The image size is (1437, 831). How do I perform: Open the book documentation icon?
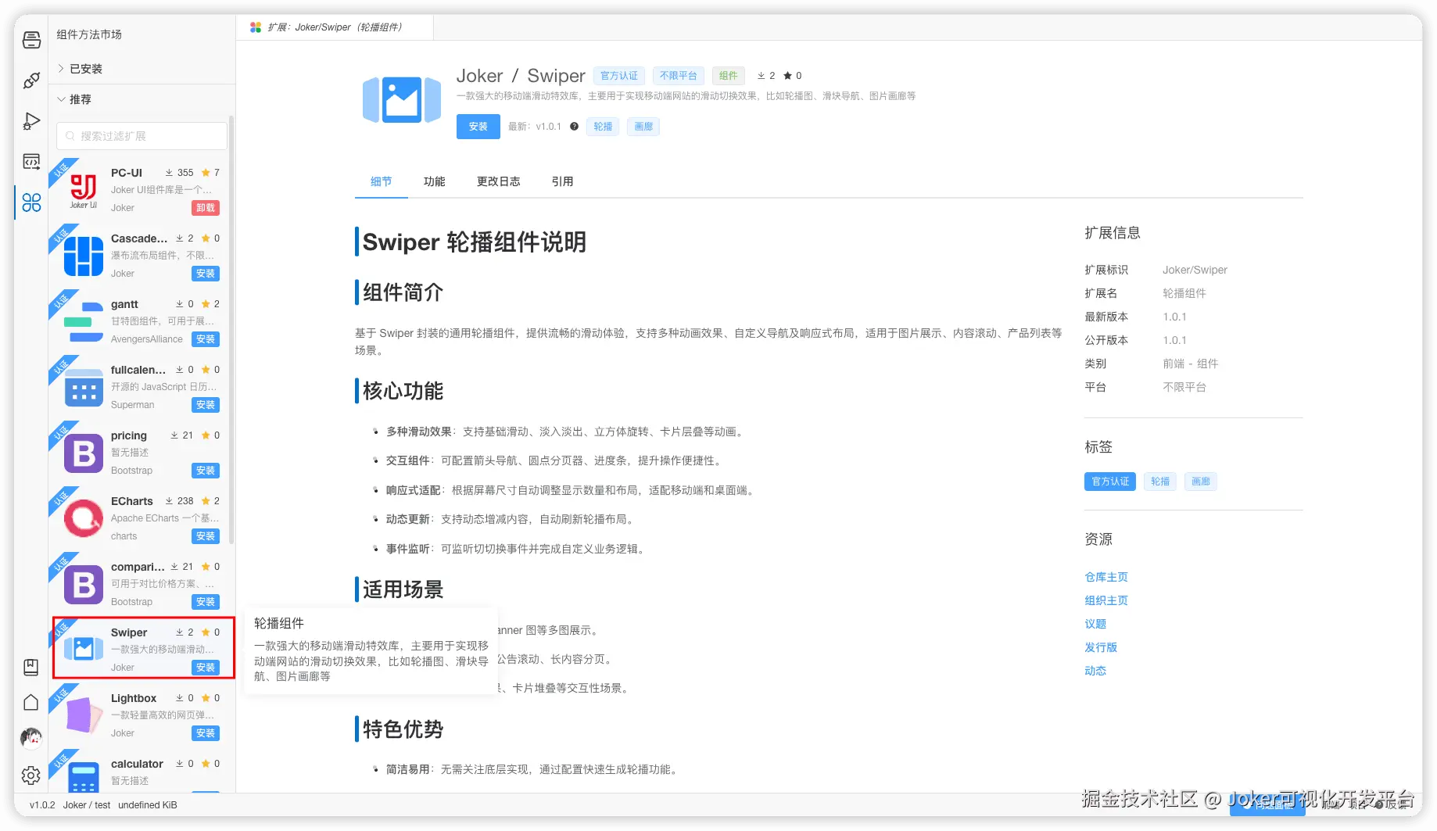[x=31, y=667]
